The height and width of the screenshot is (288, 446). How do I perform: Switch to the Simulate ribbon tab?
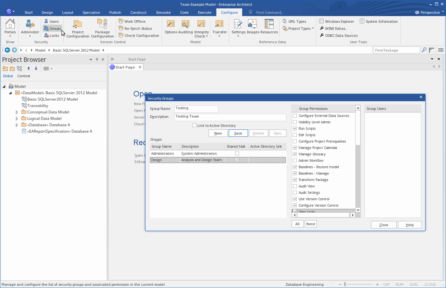coord(163,12)
